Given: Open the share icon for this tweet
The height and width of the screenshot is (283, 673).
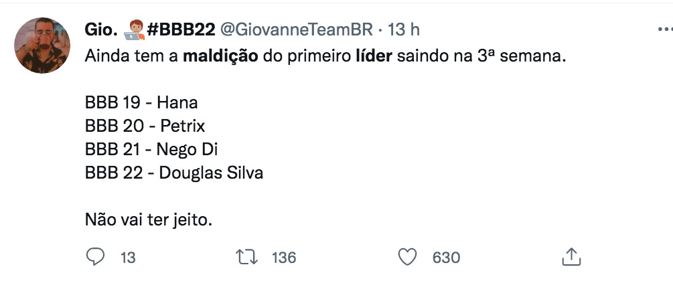Looking at the screenshot, I should click(x=570, y=257).
